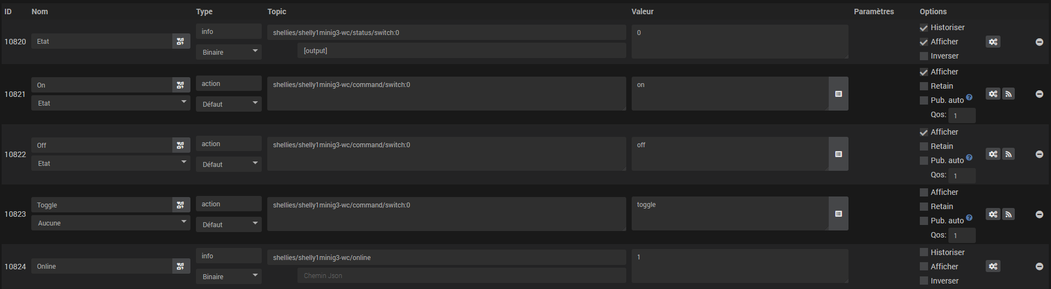Uncheck Historiser for the Etat command

(924, 27)
